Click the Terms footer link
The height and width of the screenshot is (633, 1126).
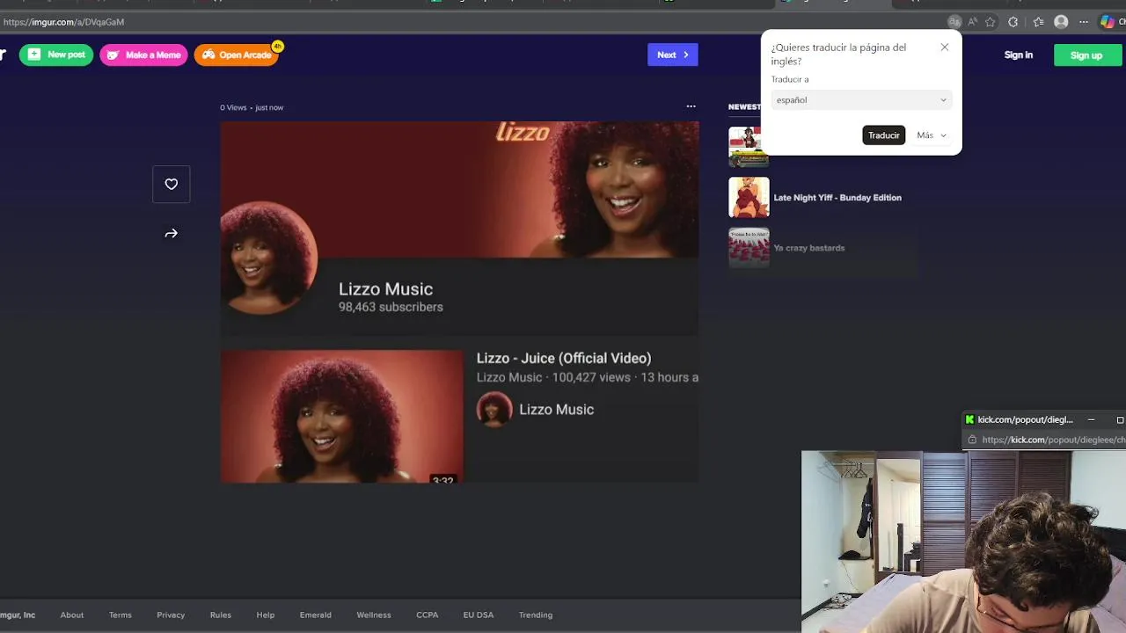(121, 615)
